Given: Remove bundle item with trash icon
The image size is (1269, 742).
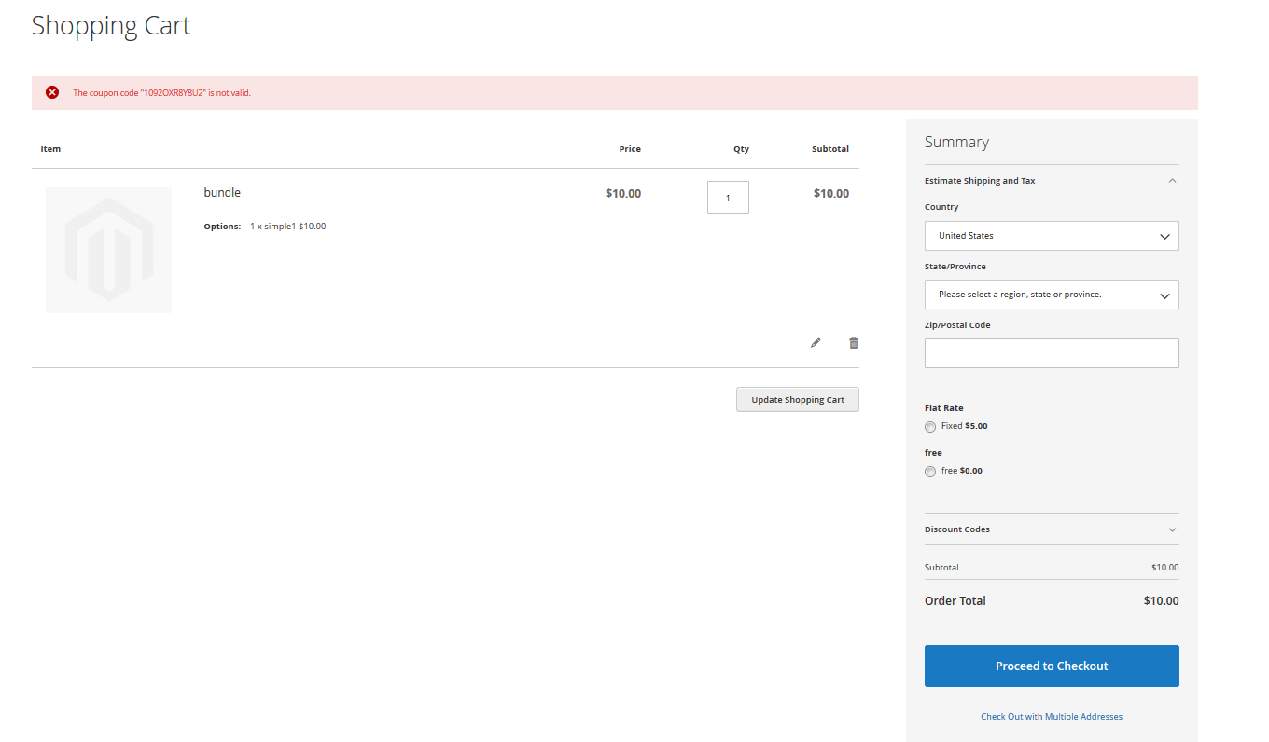Looking at the screenshot, I should point(853,343).
